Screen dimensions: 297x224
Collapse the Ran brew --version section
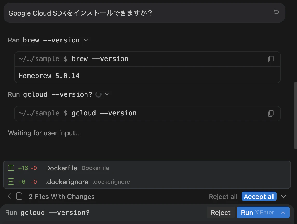pyautogui.click(x=86, y=40)
